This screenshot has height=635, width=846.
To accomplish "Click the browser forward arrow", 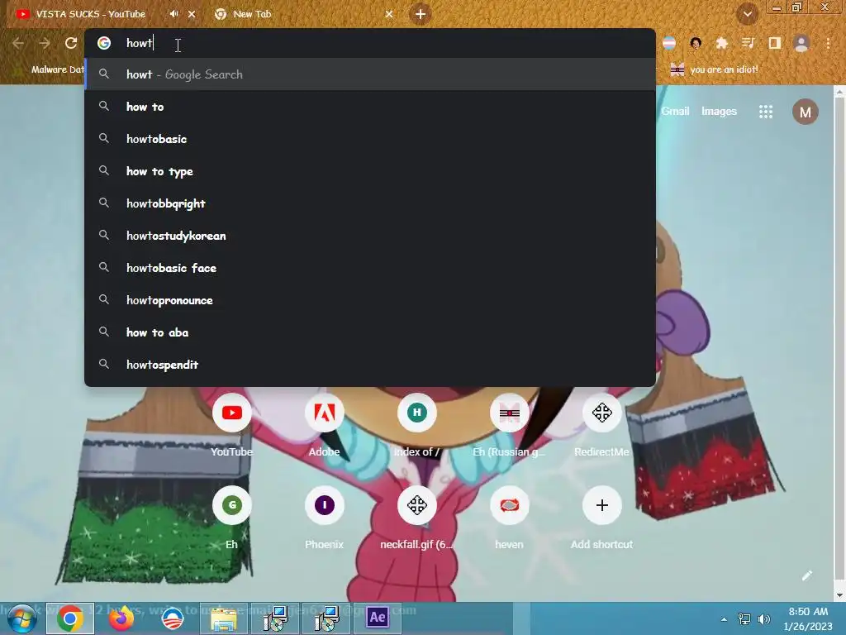I will click(x=45, y=43).
